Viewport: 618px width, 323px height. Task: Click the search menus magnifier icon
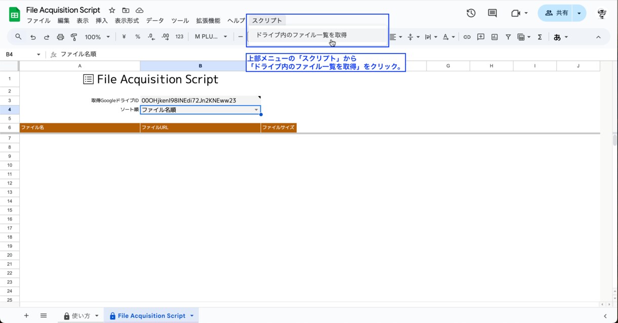tap(18, 37)
